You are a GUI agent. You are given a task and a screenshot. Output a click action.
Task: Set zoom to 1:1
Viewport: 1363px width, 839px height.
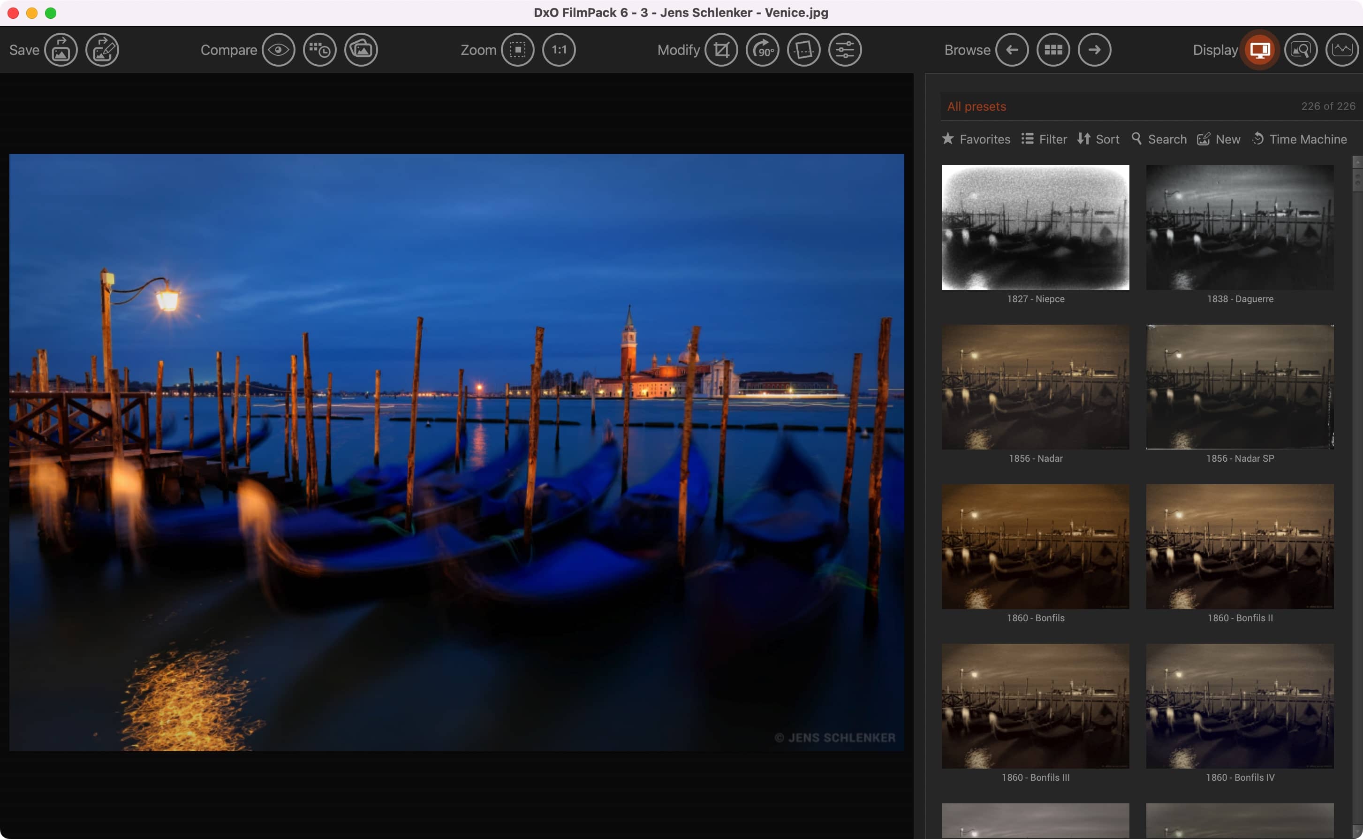[x=559, y=50]
